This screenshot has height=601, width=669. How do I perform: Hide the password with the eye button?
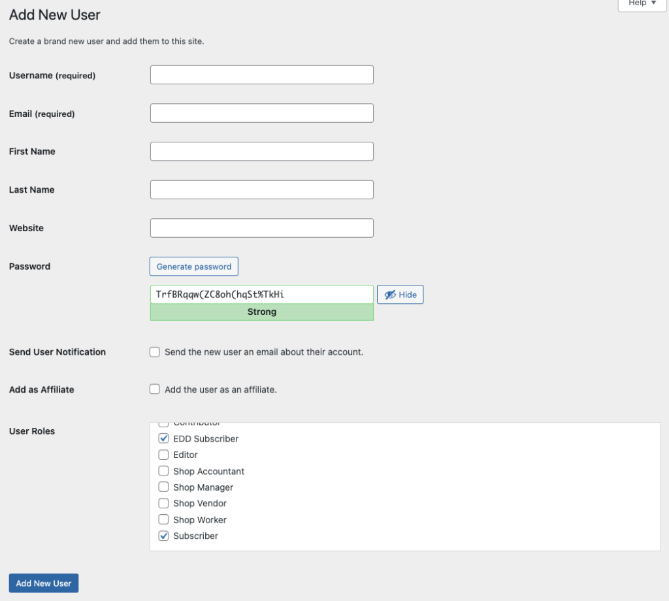pyautogui.click(x=400, y=295)
